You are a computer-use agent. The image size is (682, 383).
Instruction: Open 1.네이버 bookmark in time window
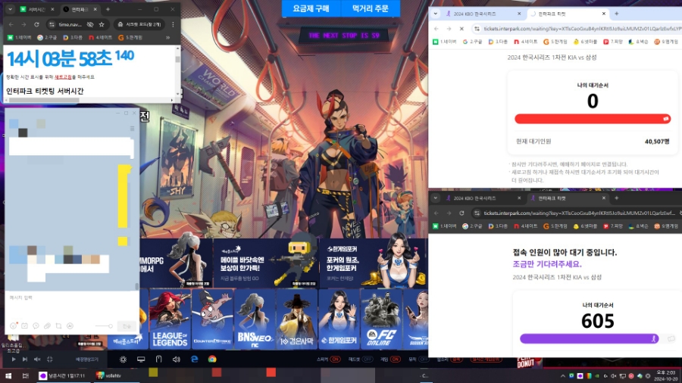[x=19, y=38]
